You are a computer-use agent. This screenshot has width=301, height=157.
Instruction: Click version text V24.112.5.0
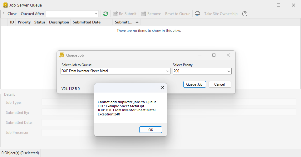[x=71, y=89]
